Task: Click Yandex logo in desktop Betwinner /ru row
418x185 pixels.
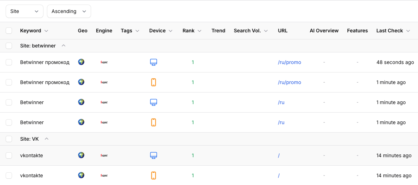Action: click(x=104, y=102)
